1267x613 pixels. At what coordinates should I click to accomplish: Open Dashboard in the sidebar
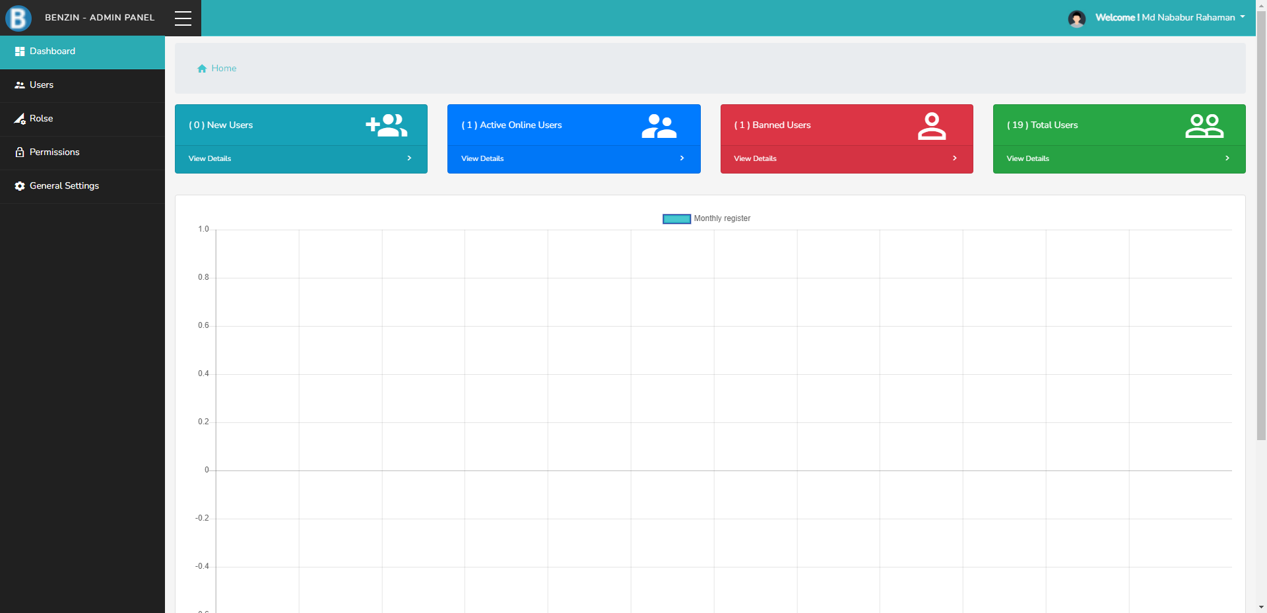(82, 51)
